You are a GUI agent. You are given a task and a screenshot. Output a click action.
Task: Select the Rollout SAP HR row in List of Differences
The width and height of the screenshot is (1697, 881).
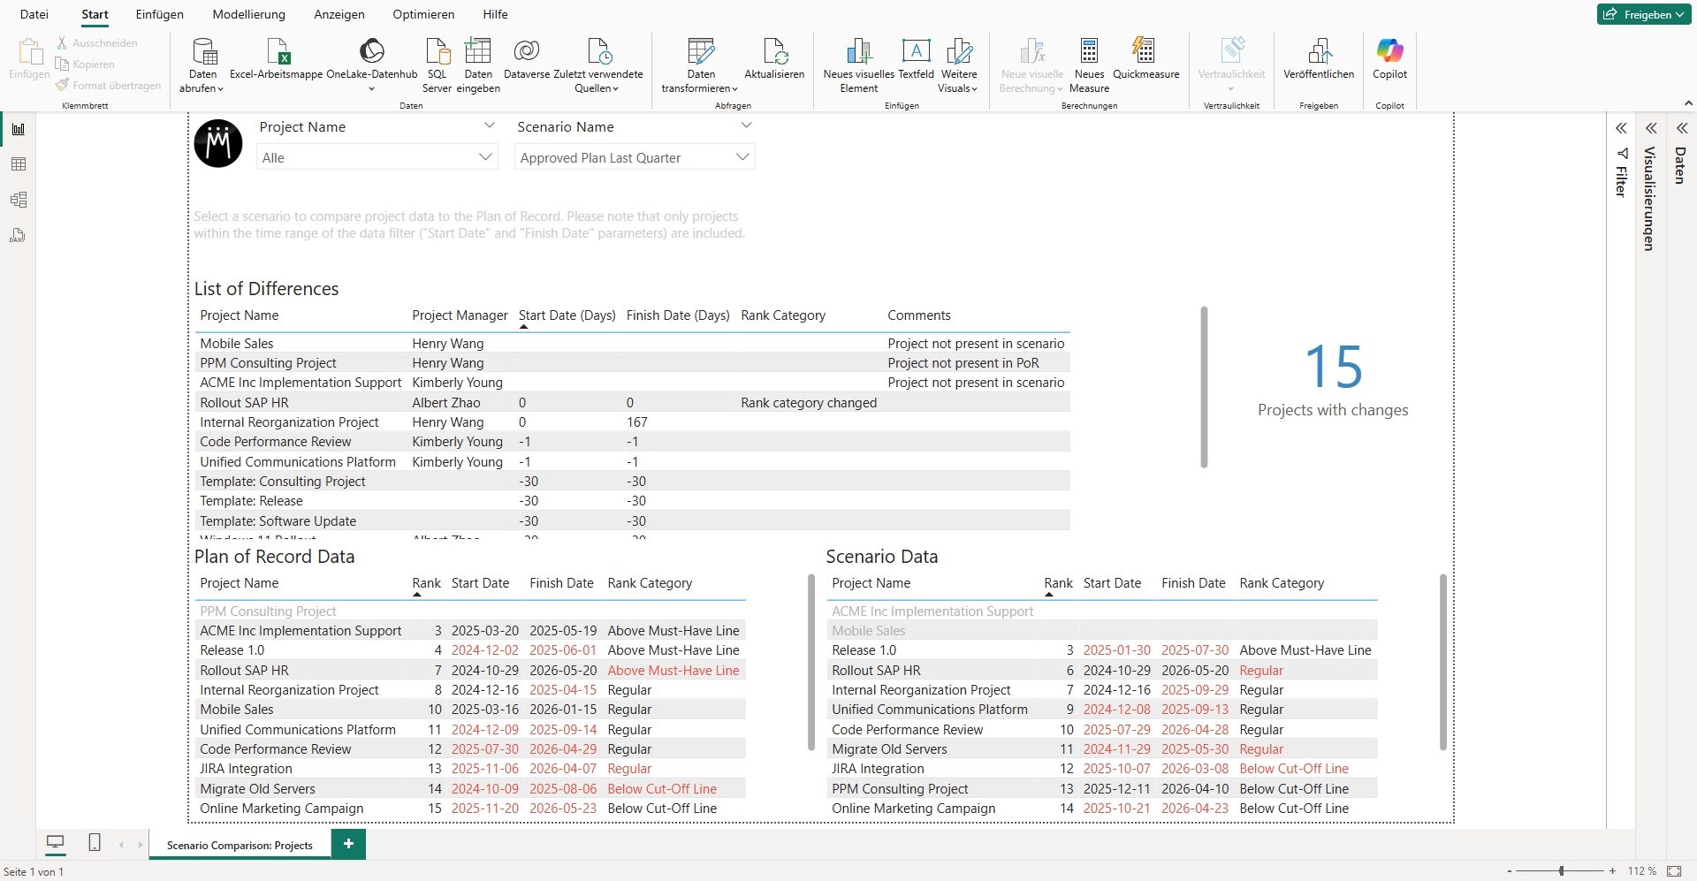[x=632, y=402]
